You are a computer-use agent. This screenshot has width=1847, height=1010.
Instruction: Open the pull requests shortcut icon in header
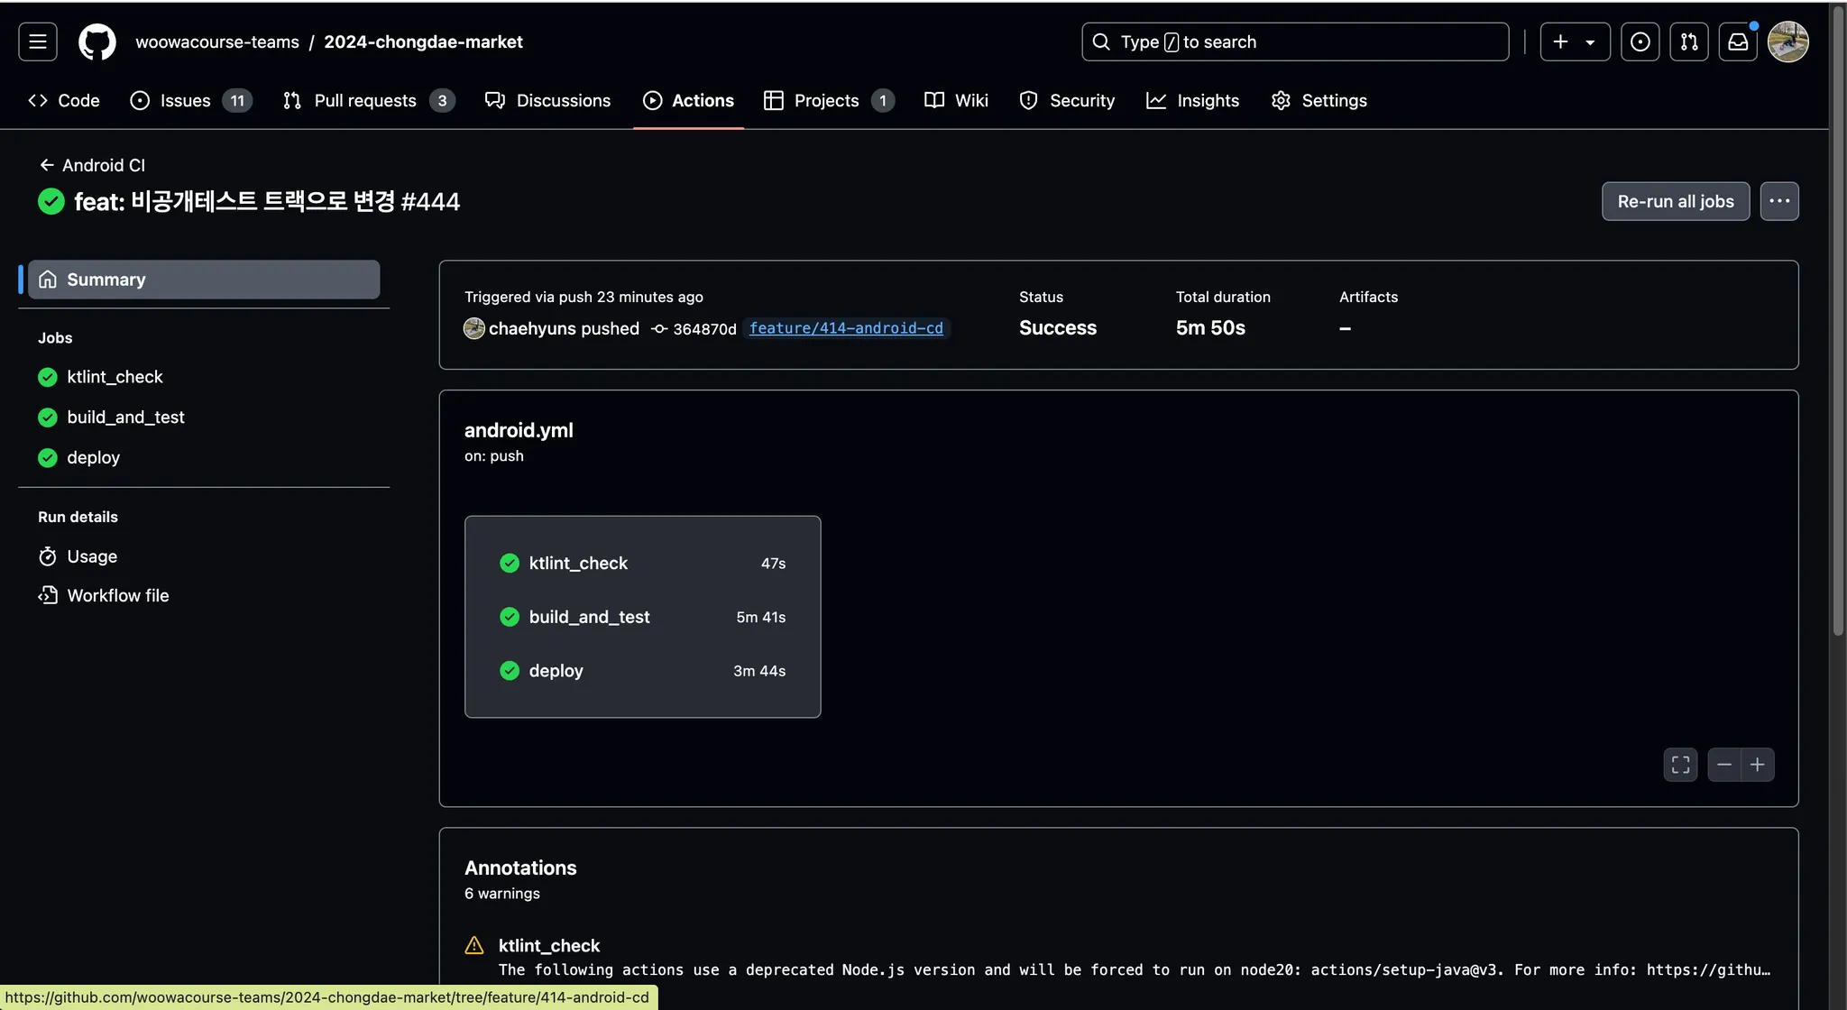[x=1688, y=41]
